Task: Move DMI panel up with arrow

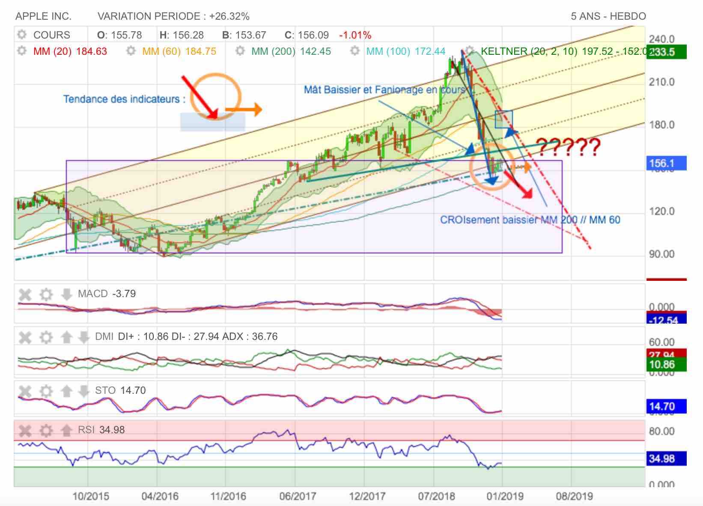Action: click(x=66, y=337)
